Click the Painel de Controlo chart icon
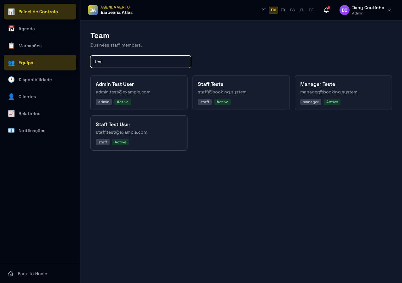Image resolution: width=402 pixels, height=283 pixels. pyautogui.click(x=11, y=12)
